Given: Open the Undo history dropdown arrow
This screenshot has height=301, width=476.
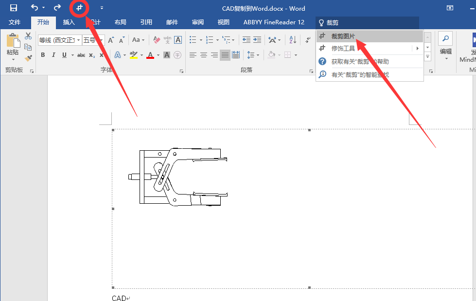Looking at the screenshot, I should tap(43, 8).
